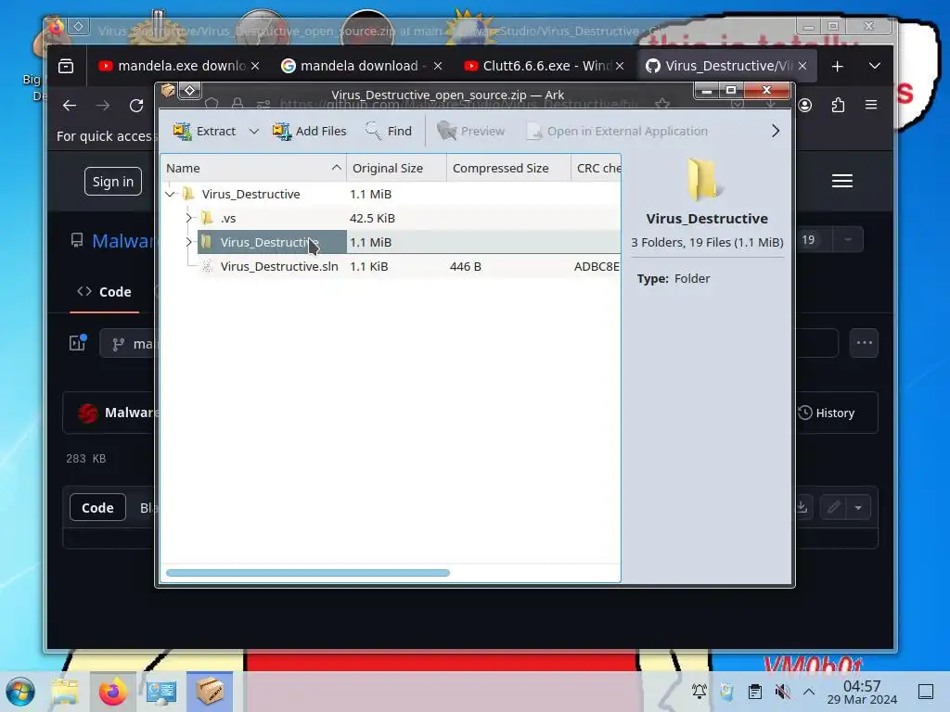Sort by Original Size column
Viewport: 950px width, 712px height.
pyautogui.click(x=396, y=169)
